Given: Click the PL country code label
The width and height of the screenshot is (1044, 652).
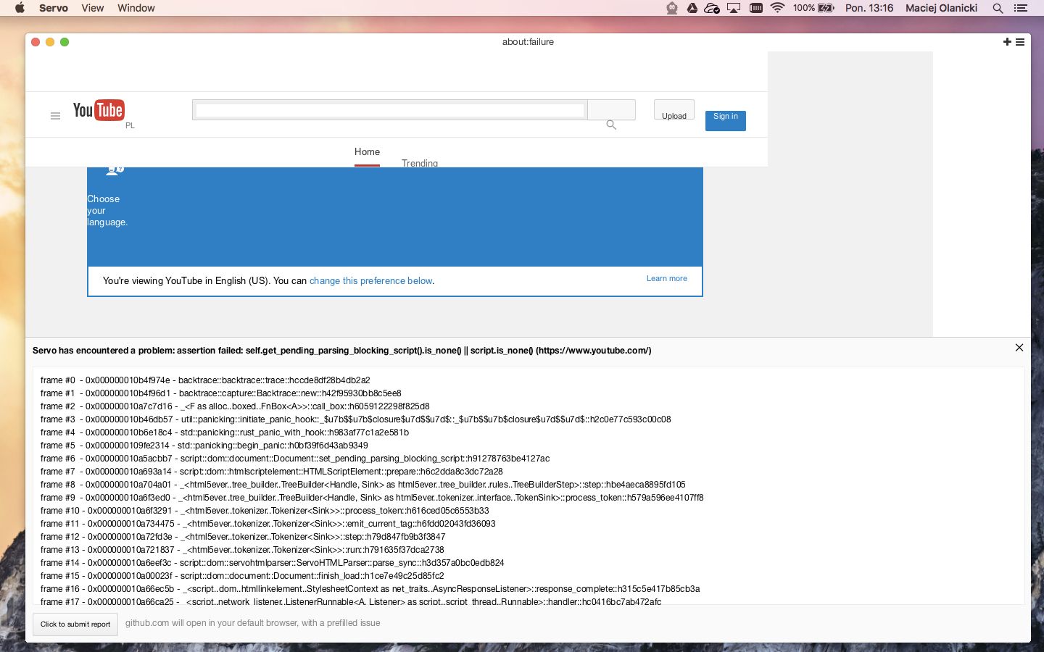Looking at the screenshot, I should pyautogui.click(x=130, y=125).
